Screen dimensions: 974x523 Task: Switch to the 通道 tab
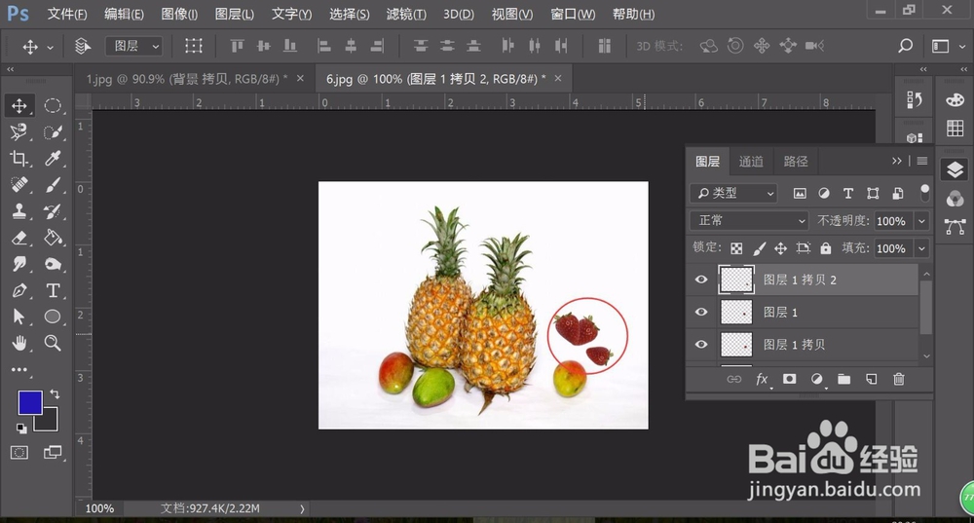[x=751, y=162]
